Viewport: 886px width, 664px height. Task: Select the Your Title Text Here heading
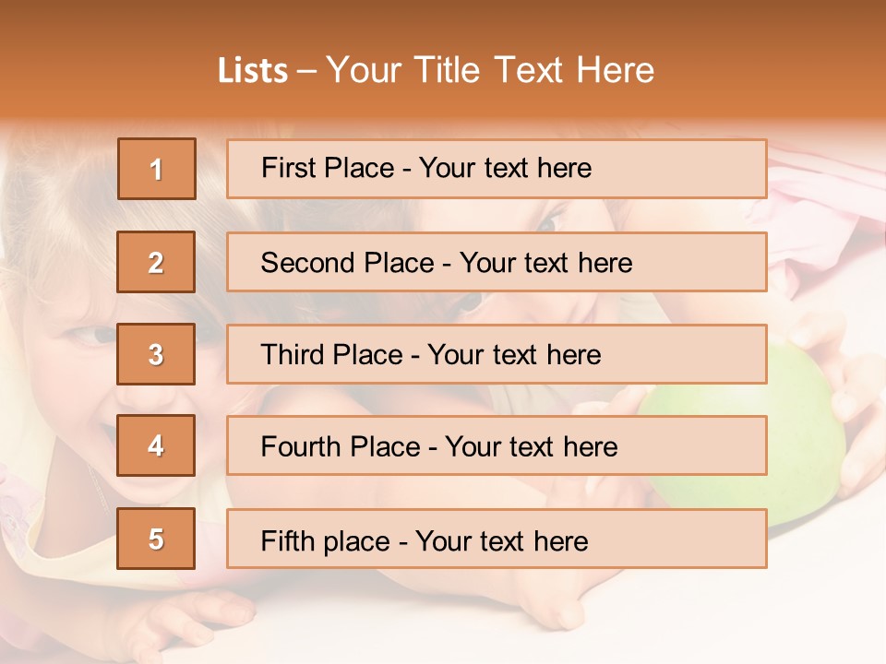tap(490, 70)
